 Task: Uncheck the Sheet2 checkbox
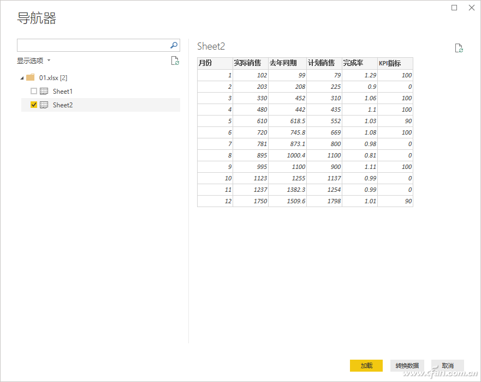tap(34, 105)
